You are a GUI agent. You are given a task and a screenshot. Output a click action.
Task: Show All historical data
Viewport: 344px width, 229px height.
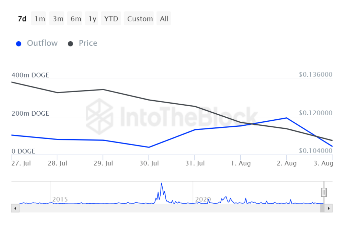pos(164,19)
